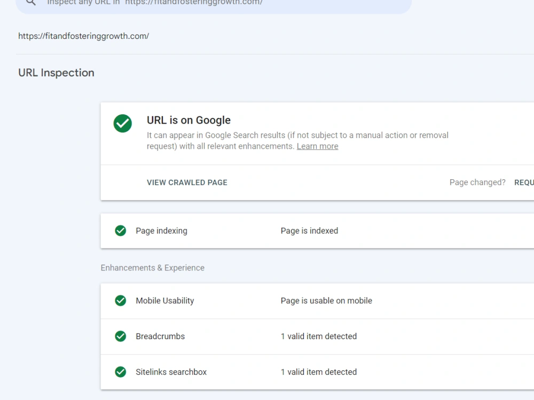Click the search magnifier icon
The height and width of the screenshot is (400, 534).
click(x=30, y=2)
